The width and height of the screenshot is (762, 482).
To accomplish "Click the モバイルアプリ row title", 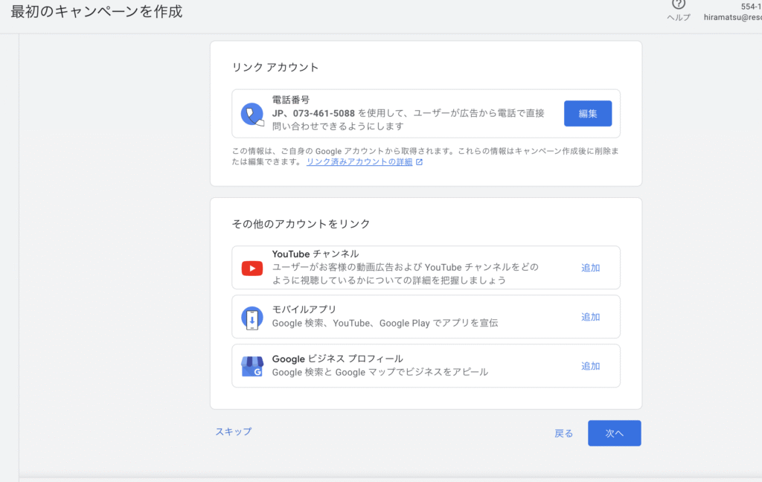I will tap(304, 309).
